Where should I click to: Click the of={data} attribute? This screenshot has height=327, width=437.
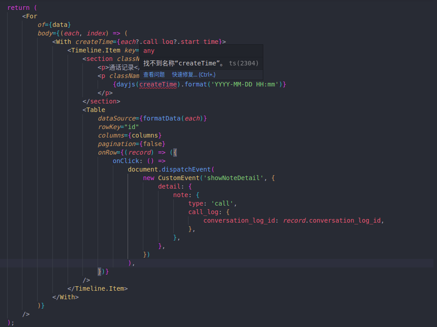(54, 25)
